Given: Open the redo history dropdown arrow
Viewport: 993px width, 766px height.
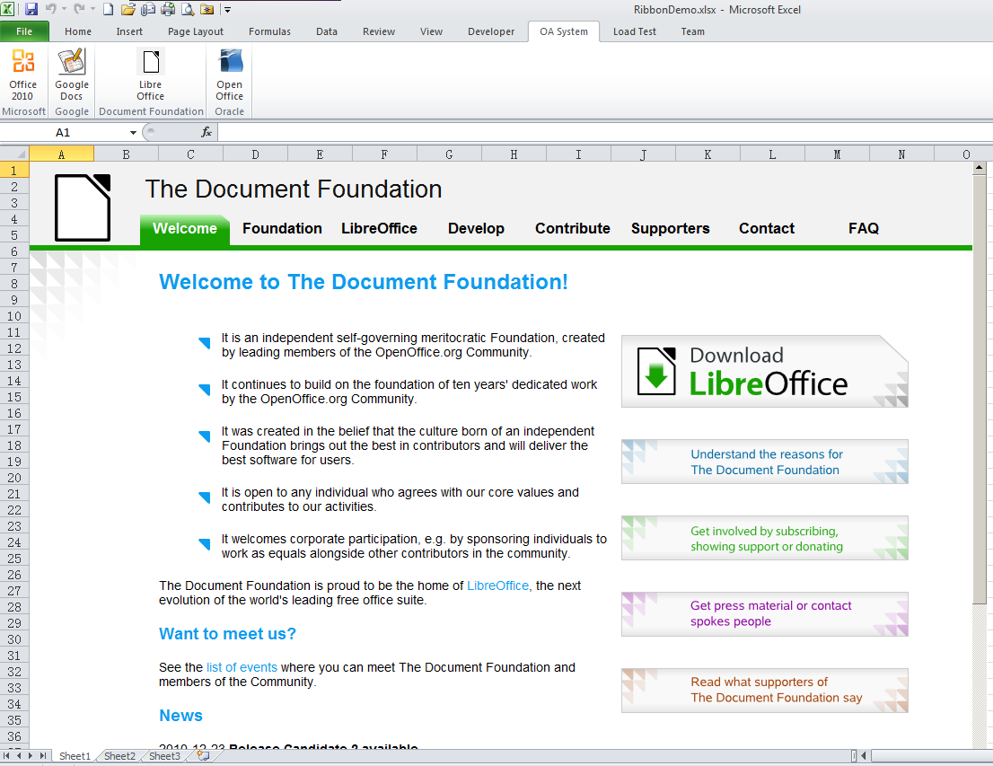Looking at the screenshot, I should coord(92,9).
